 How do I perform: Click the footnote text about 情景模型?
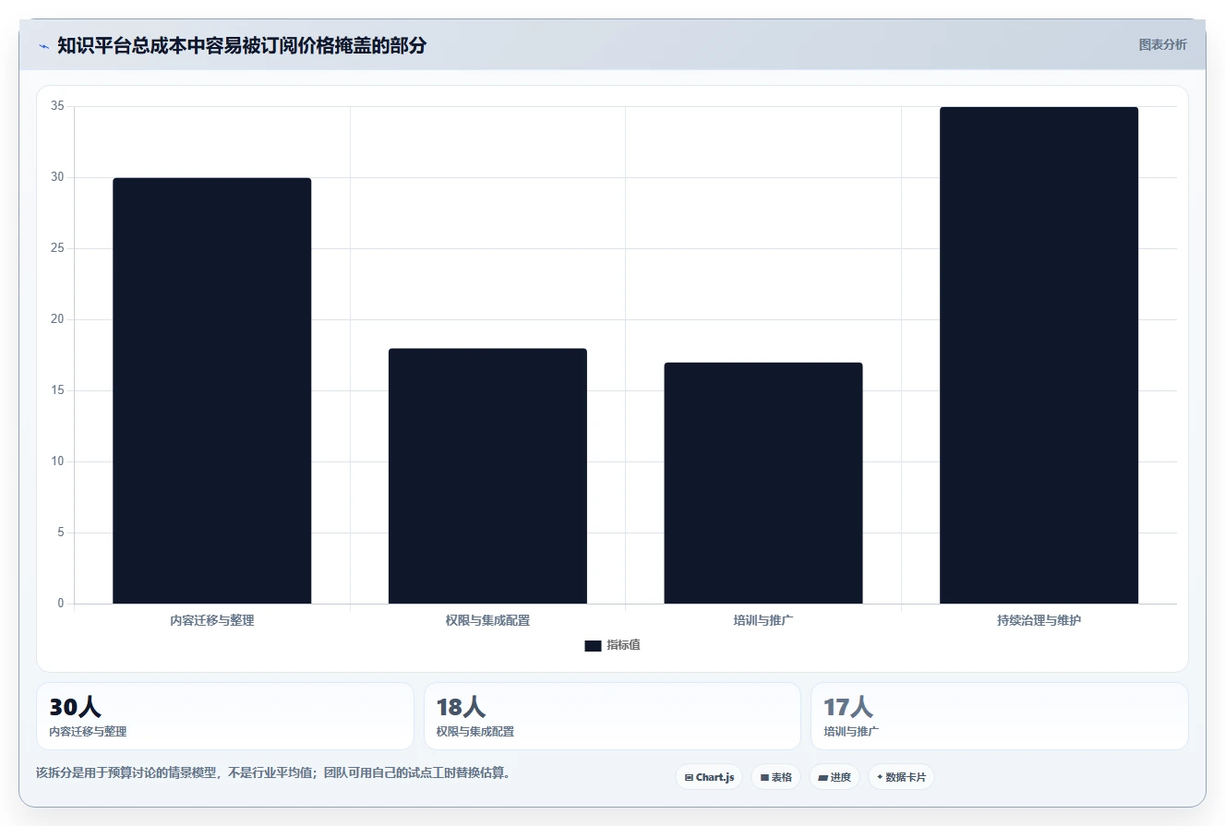[273, 772]
